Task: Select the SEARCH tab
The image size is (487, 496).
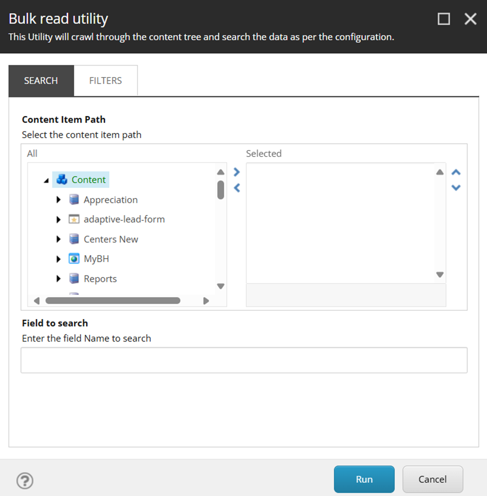Action: click(41, 80)
